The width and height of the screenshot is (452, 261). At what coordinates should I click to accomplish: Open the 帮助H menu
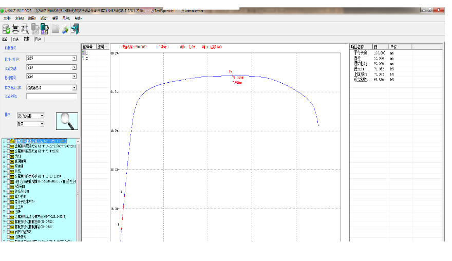tap(79, 18)
